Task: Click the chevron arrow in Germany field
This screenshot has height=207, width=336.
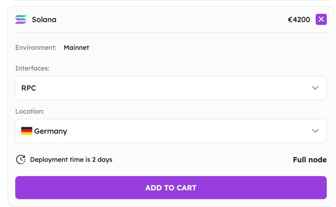Action: [315, 131]
